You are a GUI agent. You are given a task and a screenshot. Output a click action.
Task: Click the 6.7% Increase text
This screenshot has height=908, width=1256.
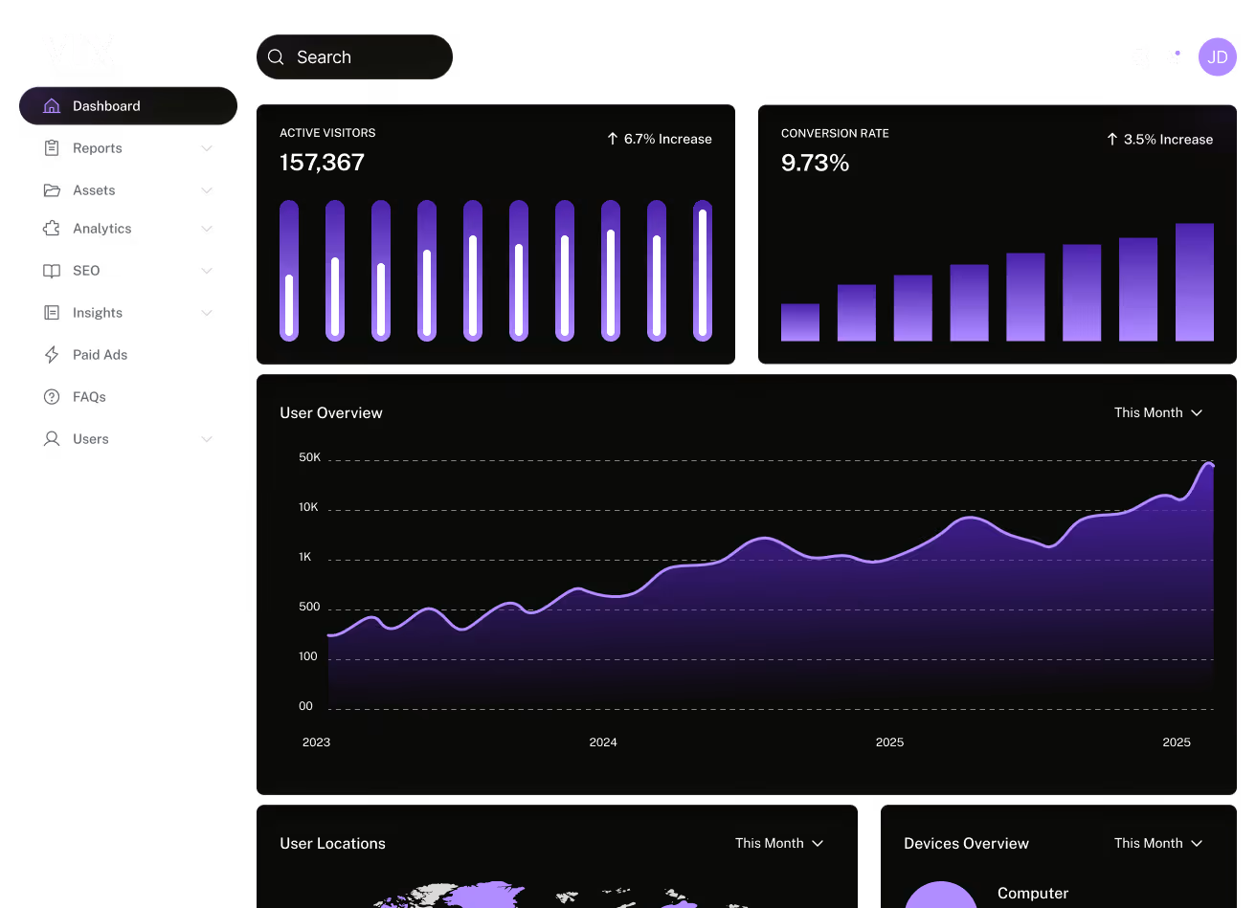coord(668,139)
